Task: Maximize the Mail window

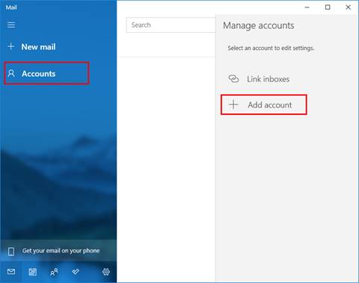Action: point(328,7)
